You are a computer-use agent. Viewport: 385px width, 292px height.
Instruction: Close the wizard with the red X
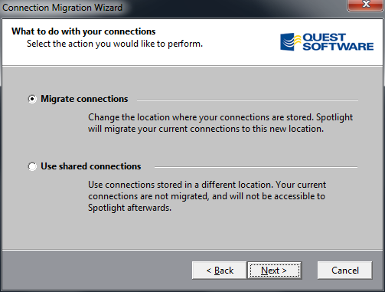[366, 5]
